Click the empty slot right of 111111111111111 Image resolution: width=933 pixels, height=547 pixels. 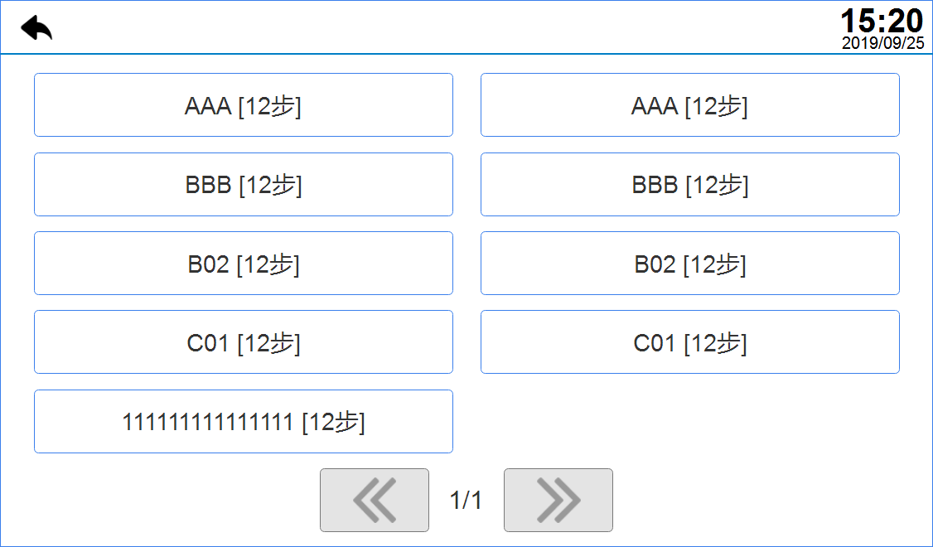pyautogui.click(x=689, y=422)
